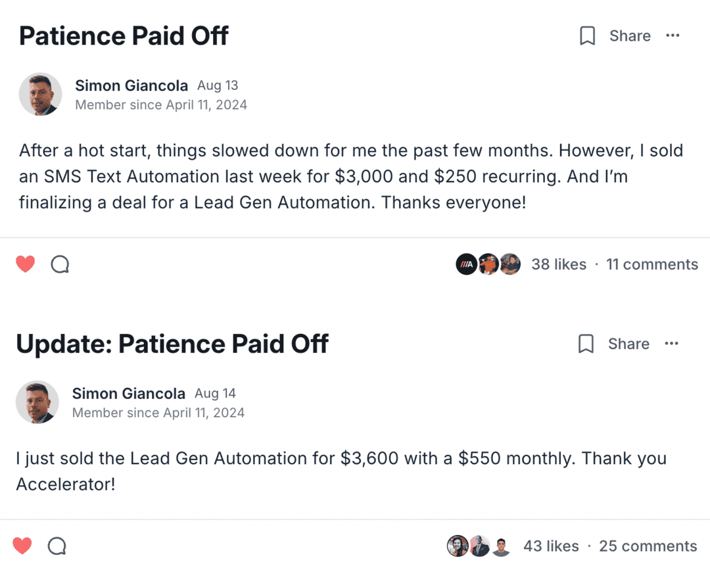710x568 pixels.
Task: Click author name Simon Giancola on first post
Action: 131,85
